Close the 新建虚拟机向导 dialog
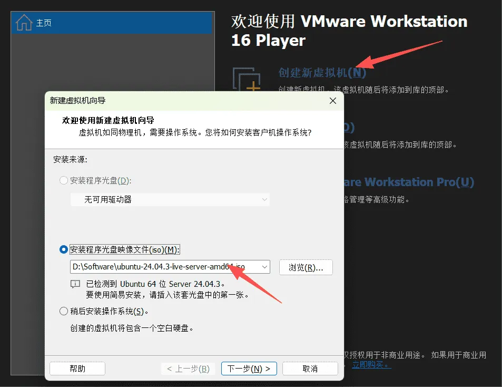The image size is (502, 387). [x=333, y=101]
